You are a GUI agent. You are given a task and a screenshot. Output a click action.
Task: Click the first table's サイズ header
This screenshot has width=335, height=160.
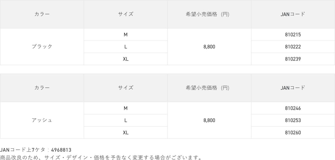pyautogui.click(x=126, y=14)
